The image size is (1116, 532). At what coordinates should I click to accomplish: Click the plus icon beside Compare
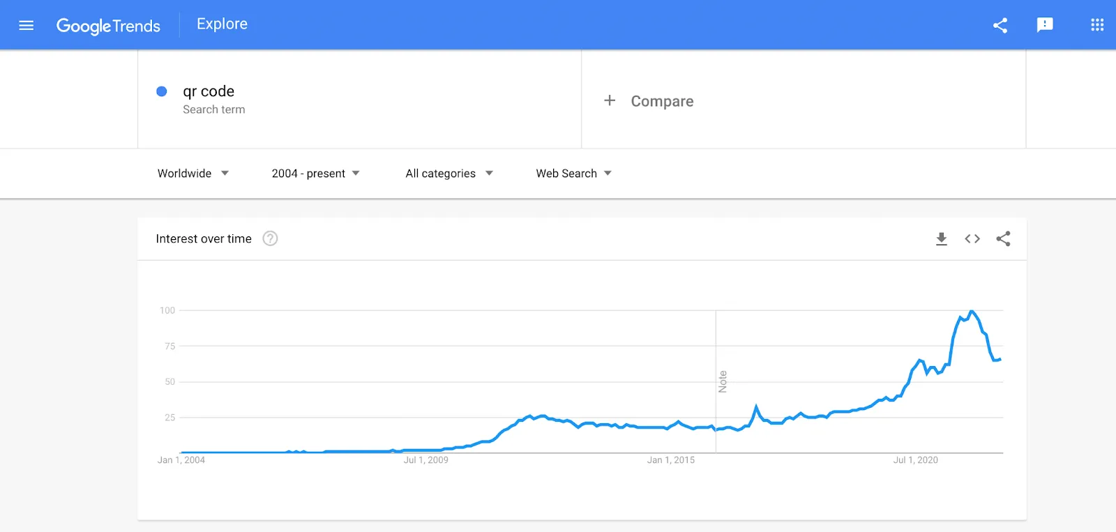[610, 101]
